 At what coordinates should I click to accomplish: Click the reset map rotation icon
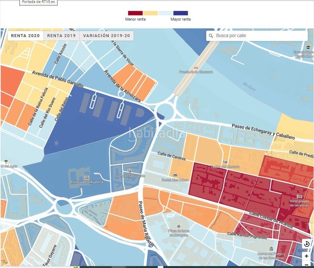click(306, 244)
